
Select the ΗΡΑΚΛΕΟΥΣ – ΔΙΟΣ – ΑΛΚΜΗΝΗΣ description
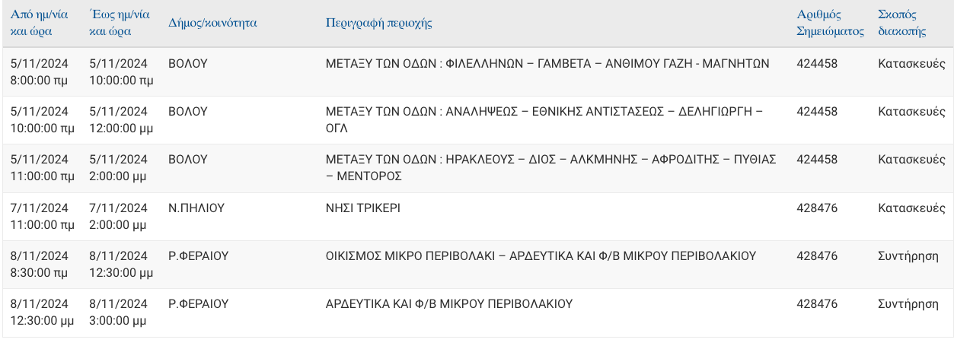(550, 167)
